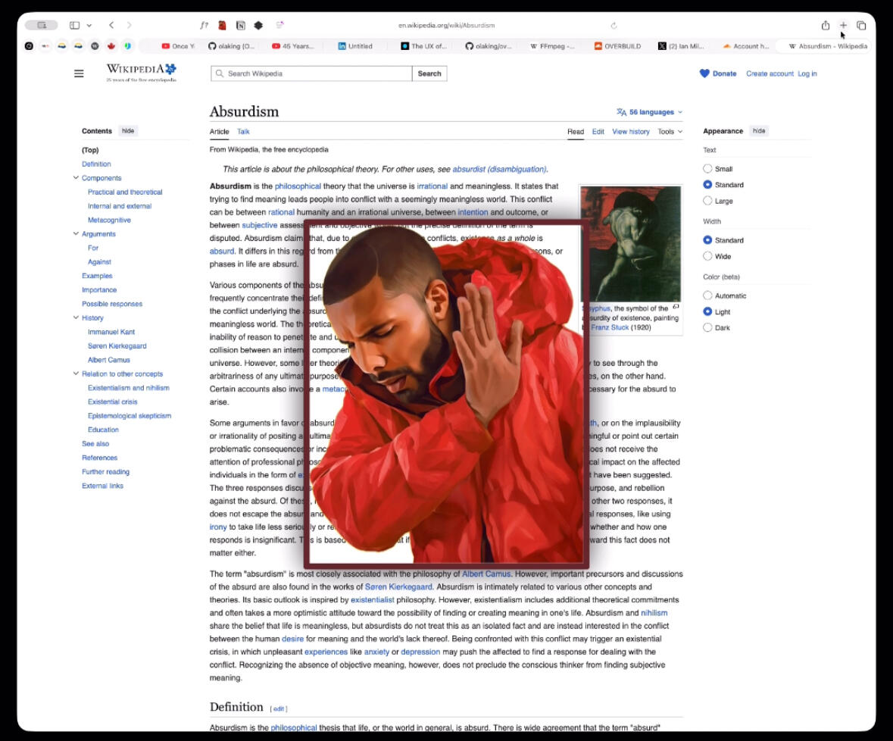
Task: Select Large text size
Action: (x=707, y=201)
